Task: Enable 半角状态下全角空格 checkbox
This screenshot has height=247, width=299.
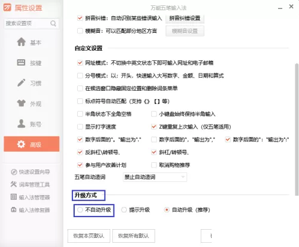Action: tap(80, 114)
